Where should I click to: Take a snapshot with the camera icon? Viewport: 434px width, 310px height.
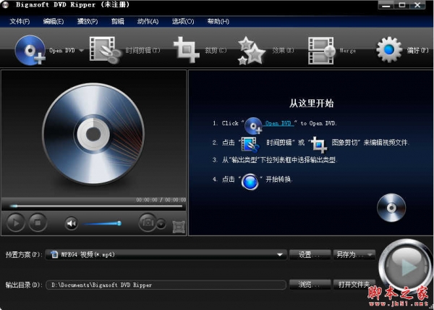[x=148, y=222]
